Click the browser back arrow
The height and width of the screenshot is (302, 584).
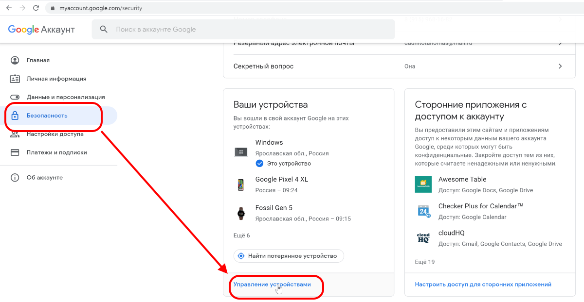coord(9,8)
